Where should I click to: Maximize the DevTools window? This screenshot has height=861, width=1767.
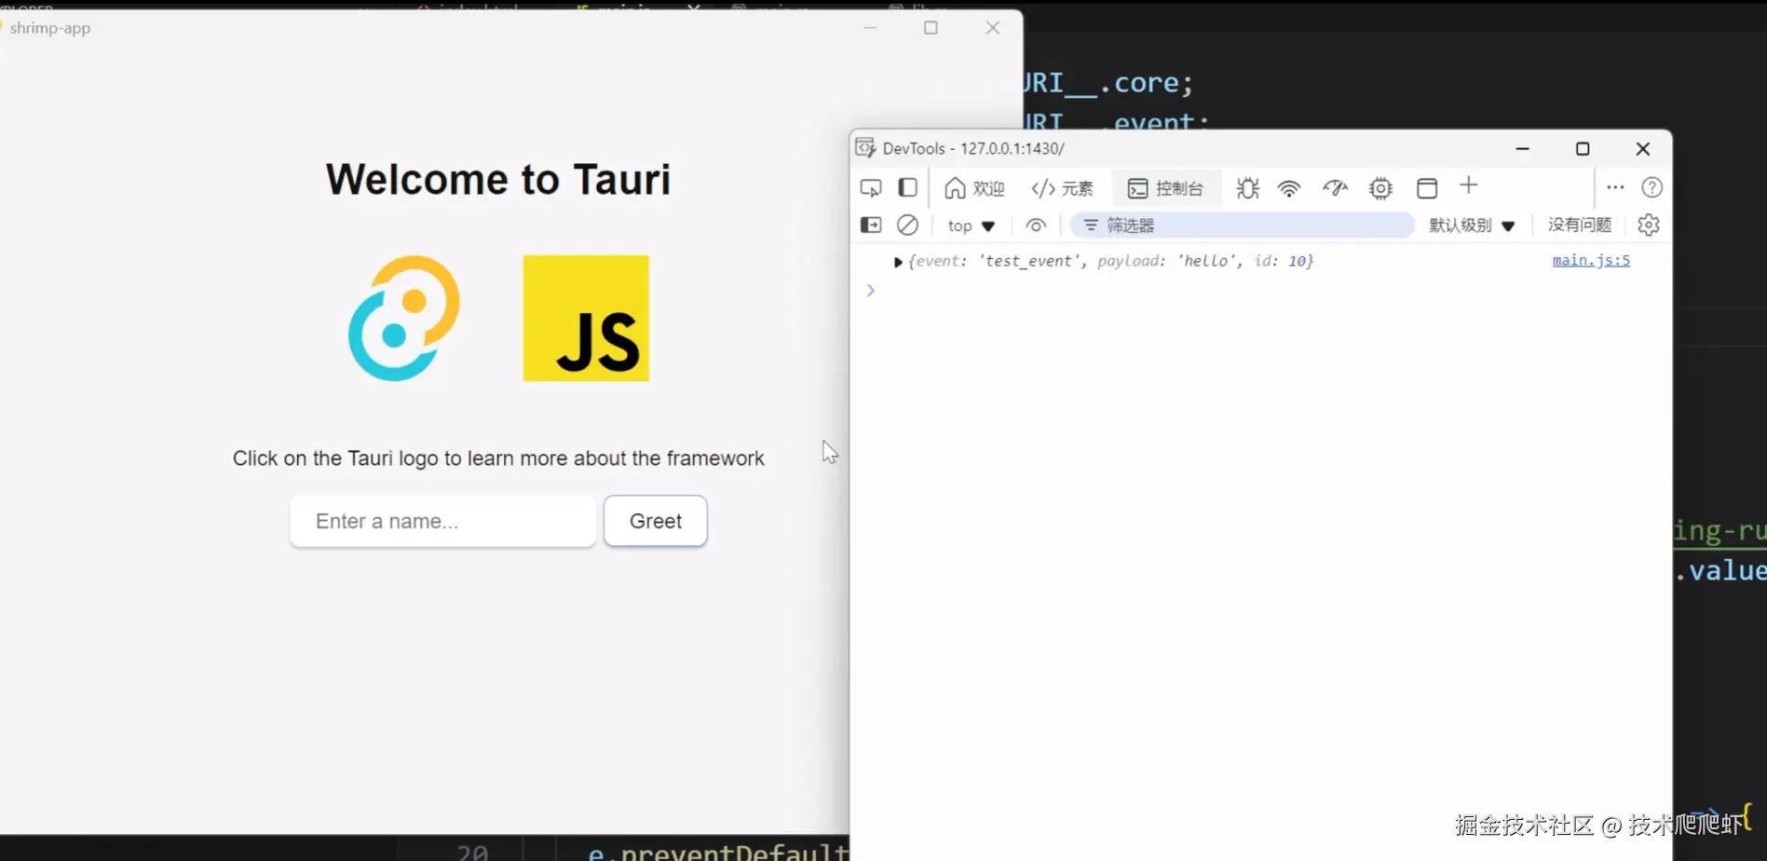pos(1583,149)
